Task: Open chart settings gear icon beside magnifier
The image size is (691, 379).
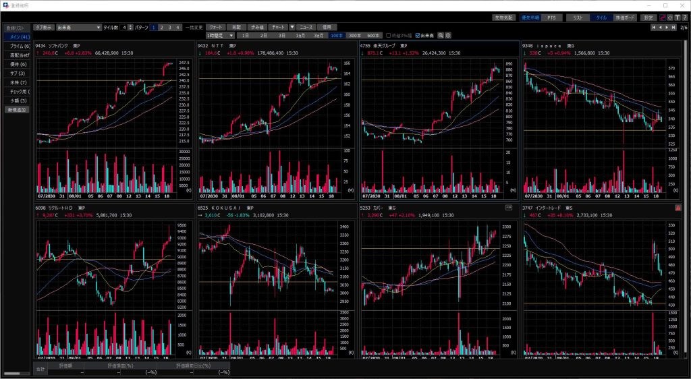Action: (447, 35)
